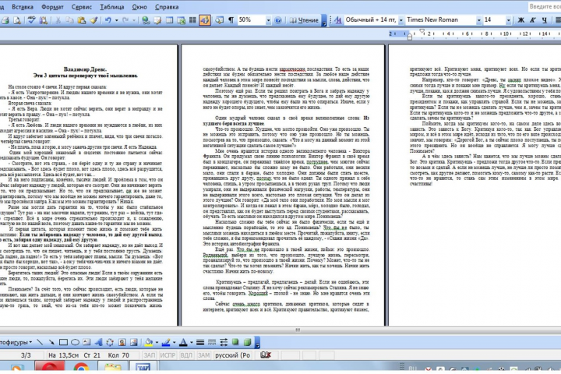Apply line color with the brush swatch
The width and height of the screenshot is (561, 374).
[x=166, y=343]
